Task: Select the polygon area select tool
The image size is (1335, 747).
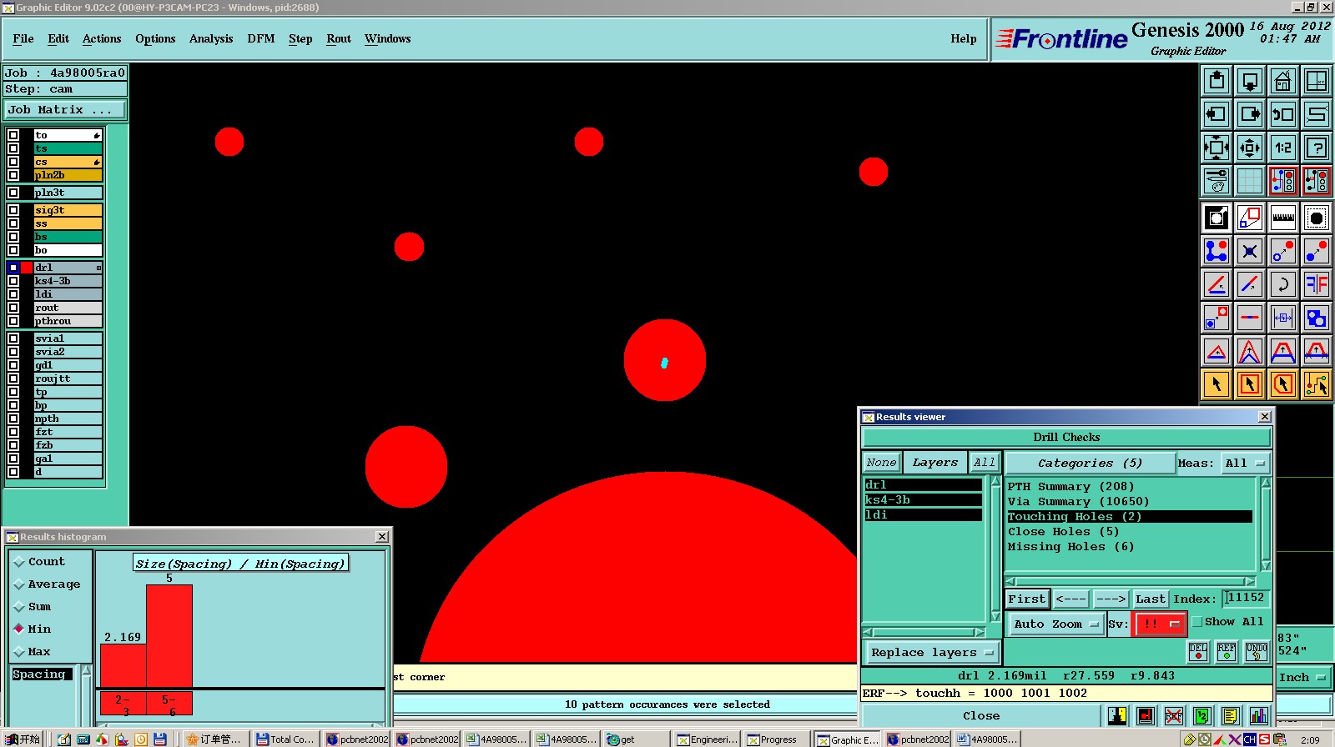Action: [1283, 384]
